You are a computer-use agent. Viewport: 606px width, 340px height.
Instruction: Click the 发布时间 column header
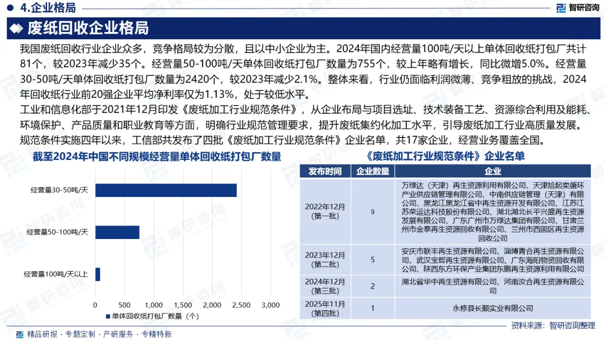tap(325, 171)
